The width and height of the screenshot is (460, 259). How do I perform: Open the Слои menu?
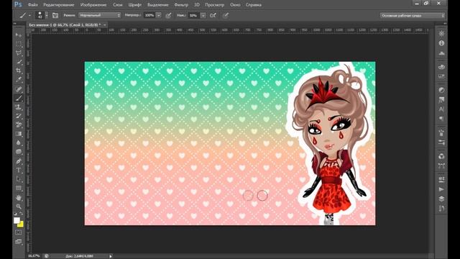[x=118, y=5]
